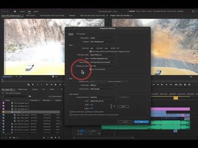The width and height of the screenshot is (198, 148).
Task: Confirm Sequence Settings with OK
Action: pos(141,122)
